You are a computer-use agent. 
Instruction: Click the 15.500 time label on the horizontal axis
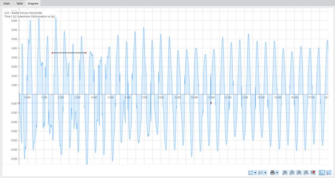[278, 97]
